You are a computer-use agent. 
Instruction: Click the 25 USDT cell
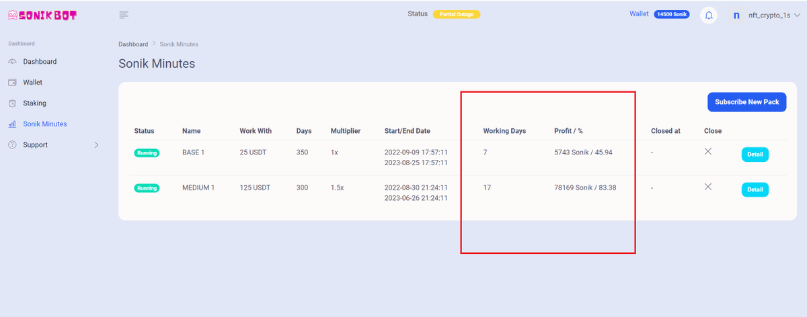click(x=254, y=152)
